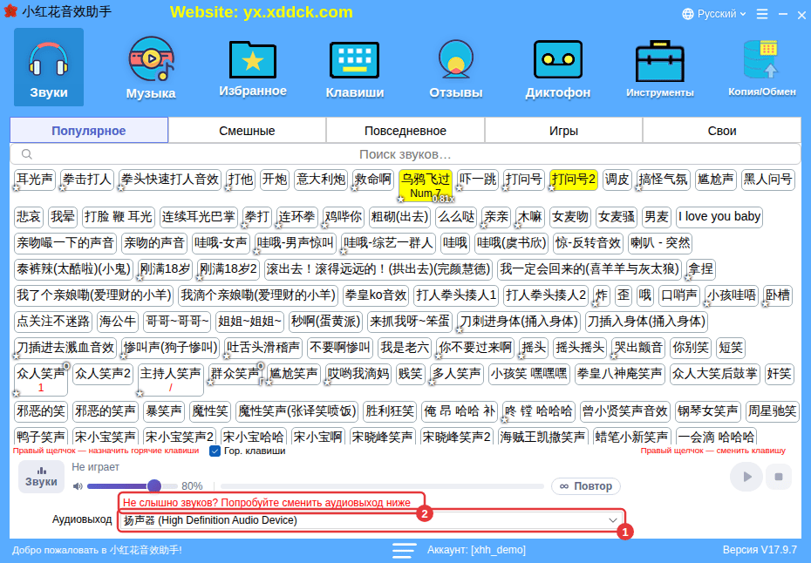This screenshot has width=811, height=563.
Task: Play the 点关注不迷路 sound
Action: 53,322
